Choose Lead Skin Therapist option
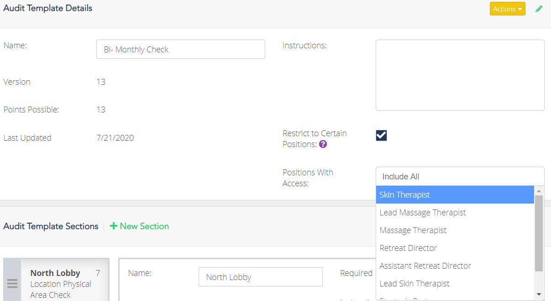Screen dimensions: 551x301 coord(455,283)
